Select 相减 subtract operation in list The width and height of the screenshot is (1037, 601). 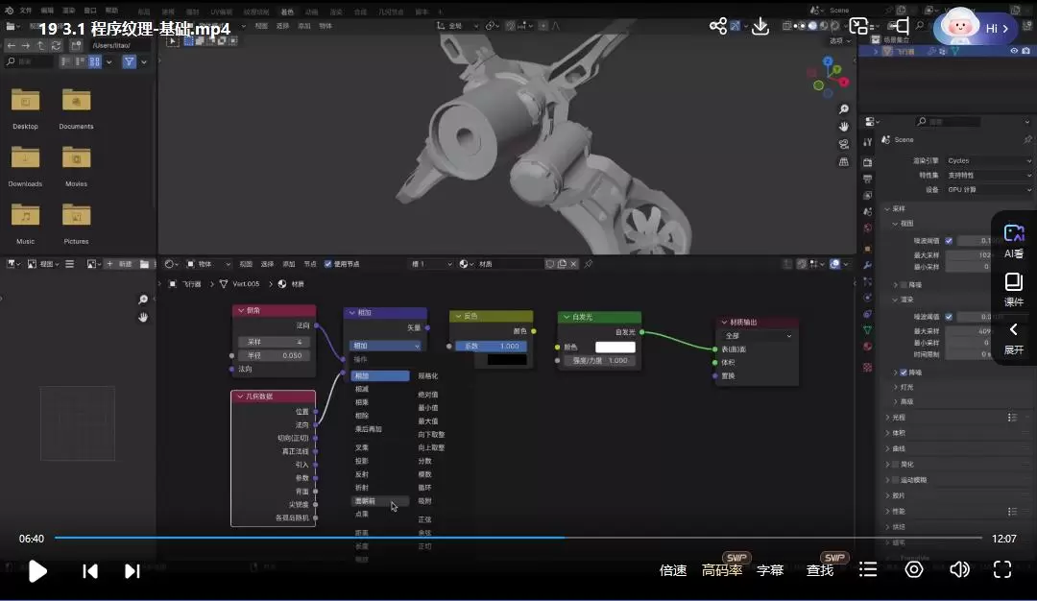click(x=362, y=389)
